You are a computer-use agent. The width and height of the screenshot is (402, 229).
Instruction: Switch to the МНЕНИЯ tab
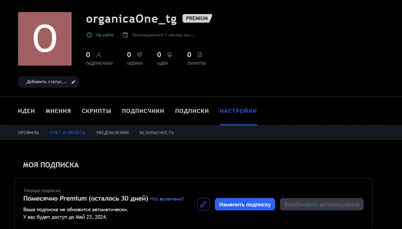coord(58,111)
